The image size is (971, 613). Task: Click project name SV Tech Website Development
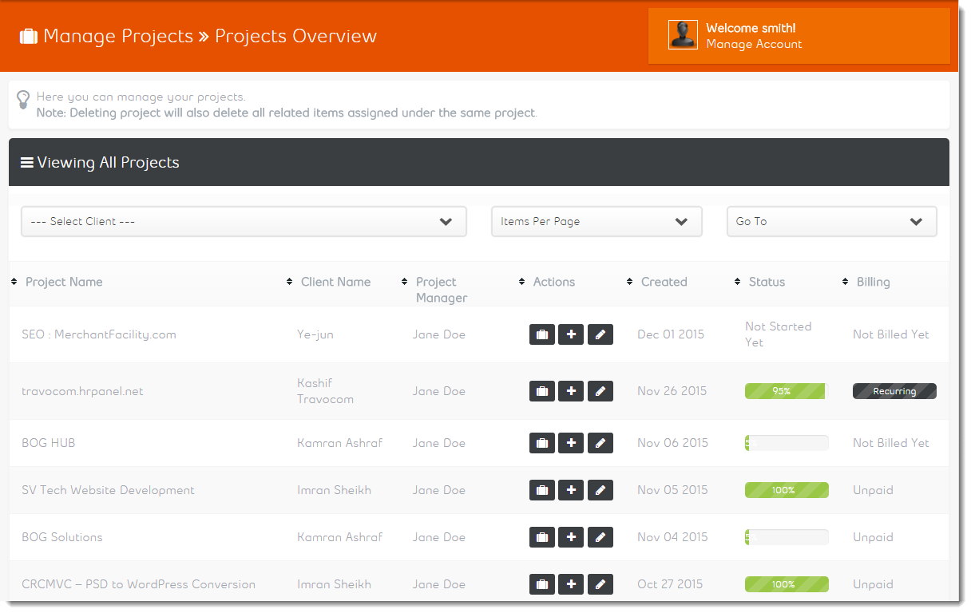tap(108, 490)
